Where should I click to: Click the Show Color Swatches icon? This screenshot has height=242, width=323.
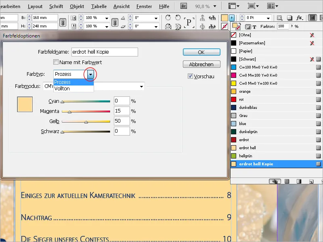coord(287,181)
